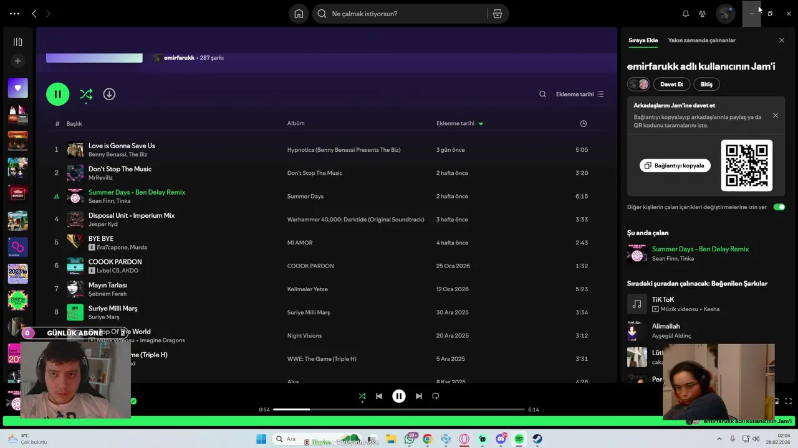Screen dimensions: 798x448
Task: Open Google Chrome from taskbar
Action: click(427, 439)
